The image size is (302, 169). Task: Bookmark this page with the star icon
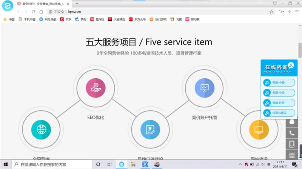[271, 12]
